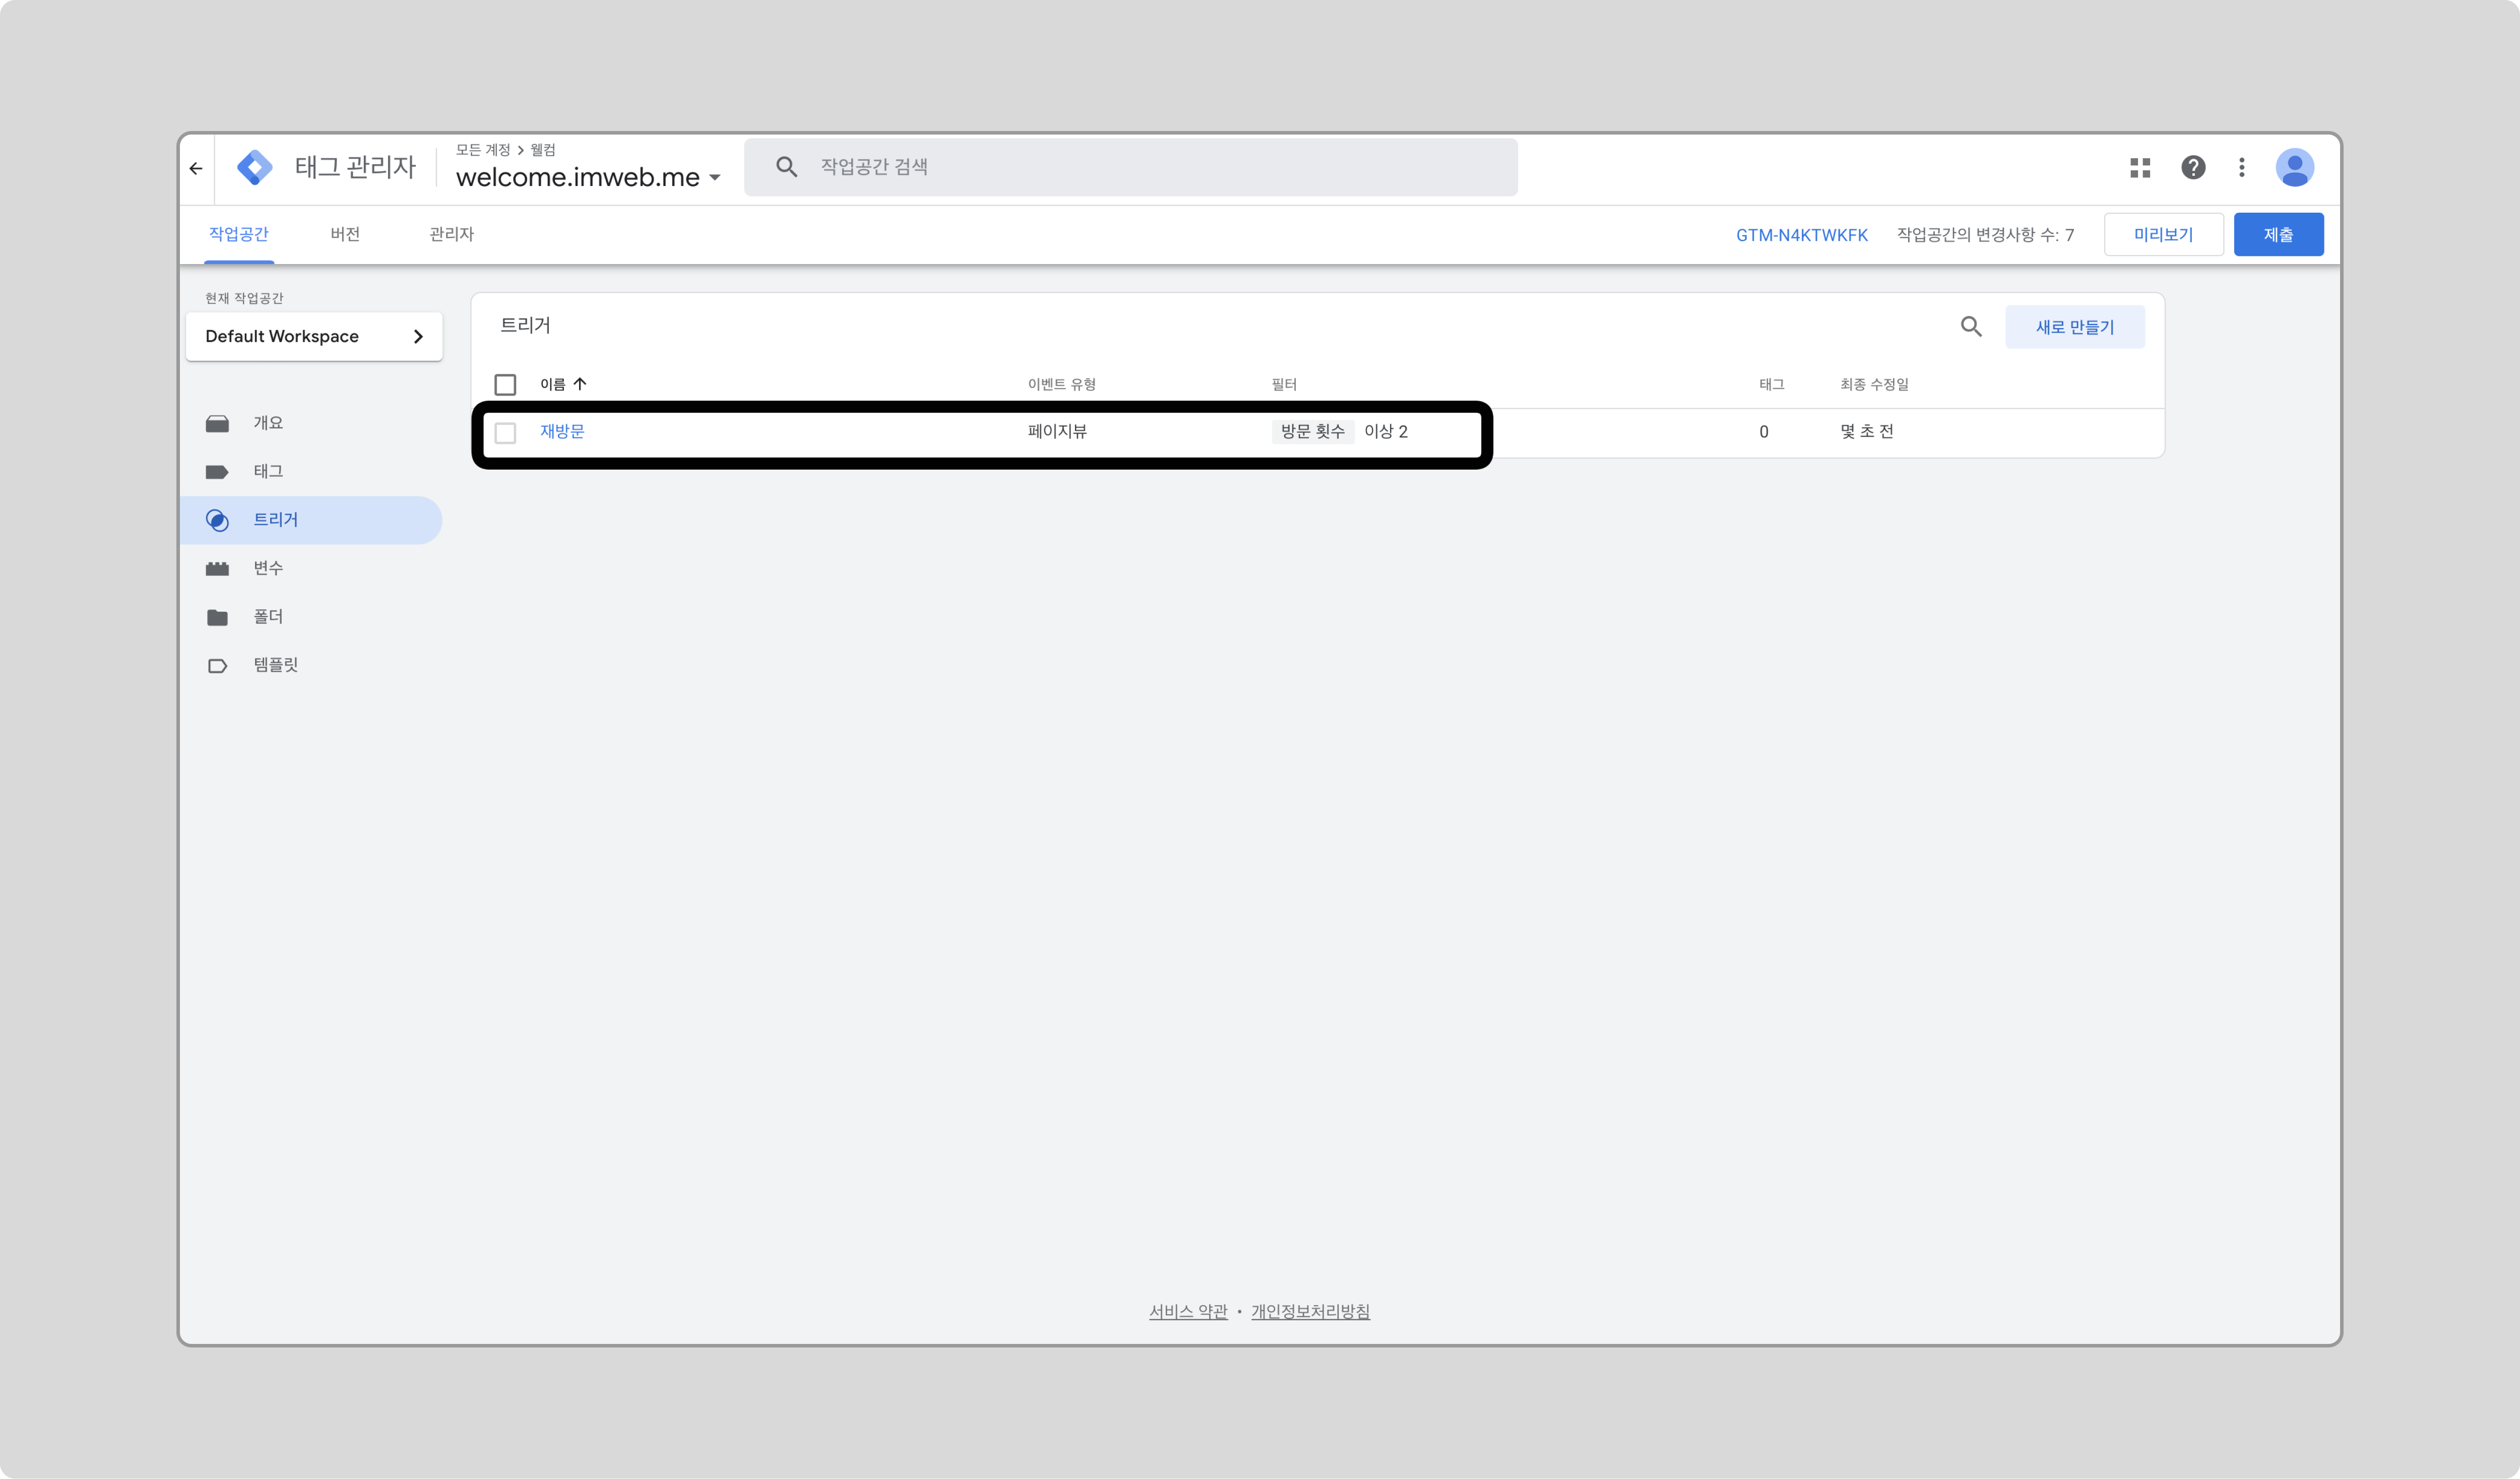Sort by the 이름 column arrow
Viewport: 2520px width, 1479px height.
(580, 384)
